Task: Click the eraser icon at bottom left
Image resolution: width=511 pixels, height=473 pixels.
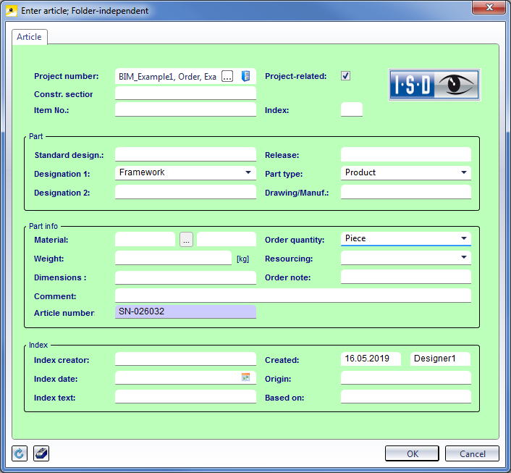Action: click(41, 453)
